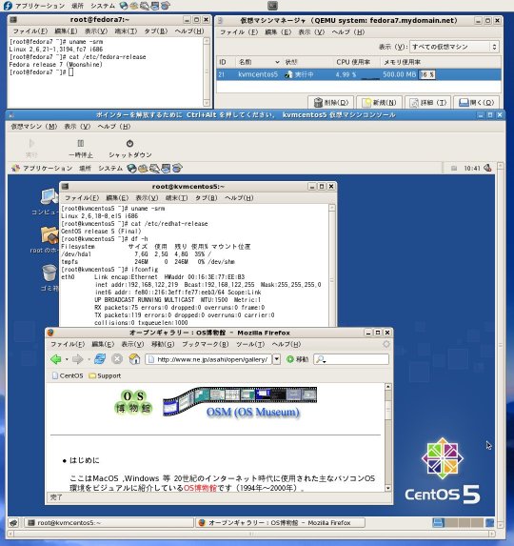The height and width of the screenshot is (546, 514).
Task: Click the Firefox reload icon
Action: point(100,359)
